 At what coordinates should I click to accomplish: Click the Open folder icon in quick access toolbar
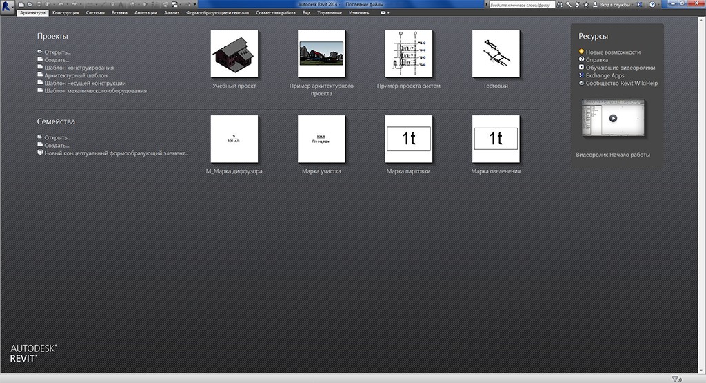pyautogui.click(x=30, y=5)
